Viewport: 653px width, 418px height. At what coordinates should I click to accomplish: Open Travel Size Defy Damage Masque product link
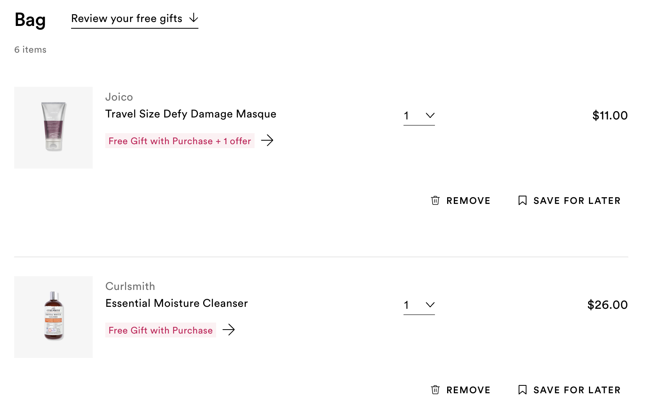tap(191, 114)
